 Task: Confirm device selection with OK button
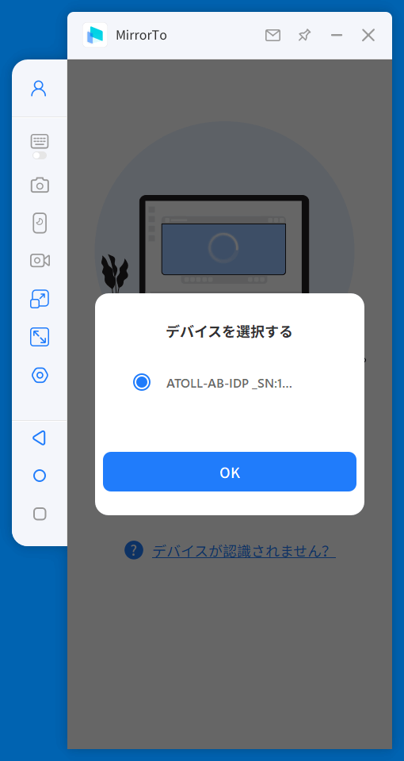[230, 472]
